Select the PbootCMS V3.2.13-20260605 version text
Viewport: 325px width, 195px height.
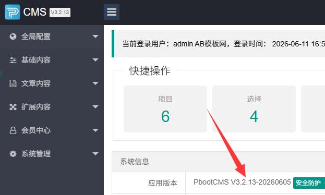pyautogui.click(x=242, y=182)
